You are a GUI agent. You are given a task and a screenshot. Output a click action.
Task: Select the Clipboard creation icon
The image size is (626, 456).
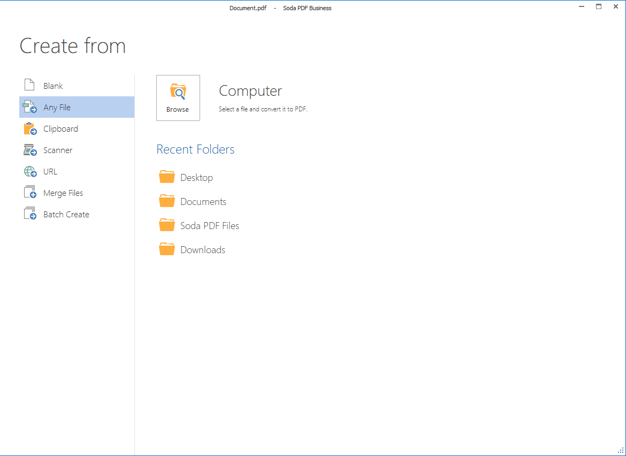pyautogui.click(x=30, y=128)
